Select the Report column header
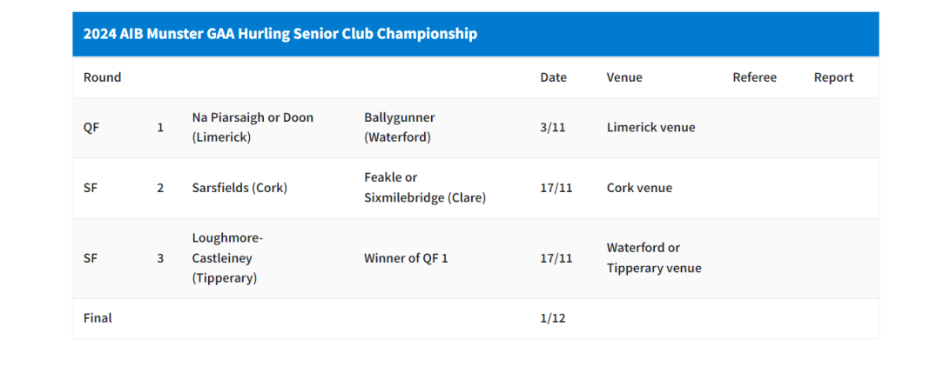Screen dimensions: 944x373 (x=833, y=77)
